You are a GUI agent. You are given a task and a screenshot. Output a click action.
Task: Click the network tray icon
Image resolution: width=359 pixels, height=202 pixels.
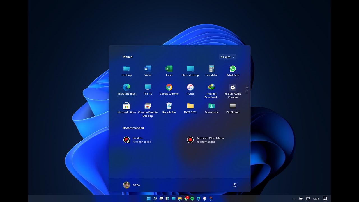(x=308, y=198)
